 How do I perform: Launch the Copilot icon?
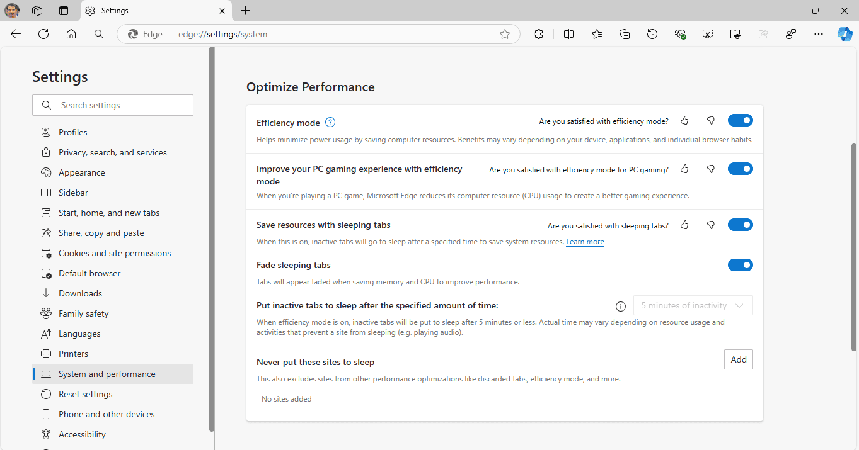click(845, 34)
